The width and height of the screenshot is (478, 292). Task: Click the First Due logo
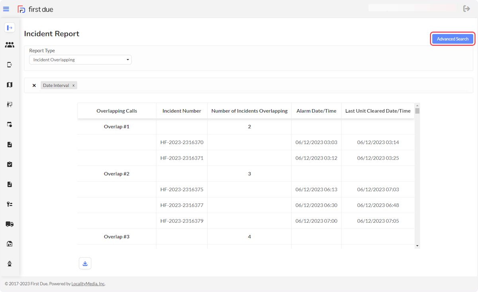tap(35, 9)
